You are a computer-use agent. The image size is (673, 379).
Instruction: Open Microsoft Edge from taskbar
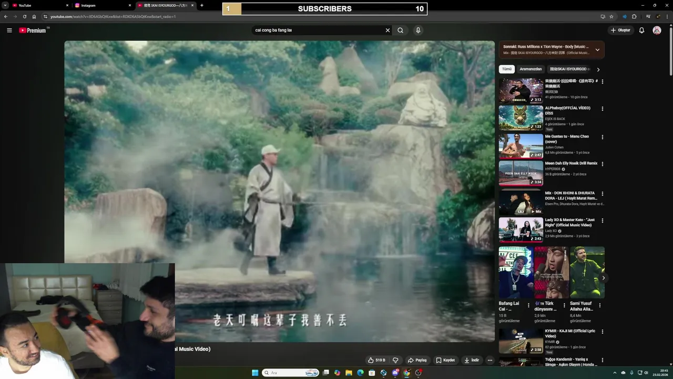pos(360,373)
